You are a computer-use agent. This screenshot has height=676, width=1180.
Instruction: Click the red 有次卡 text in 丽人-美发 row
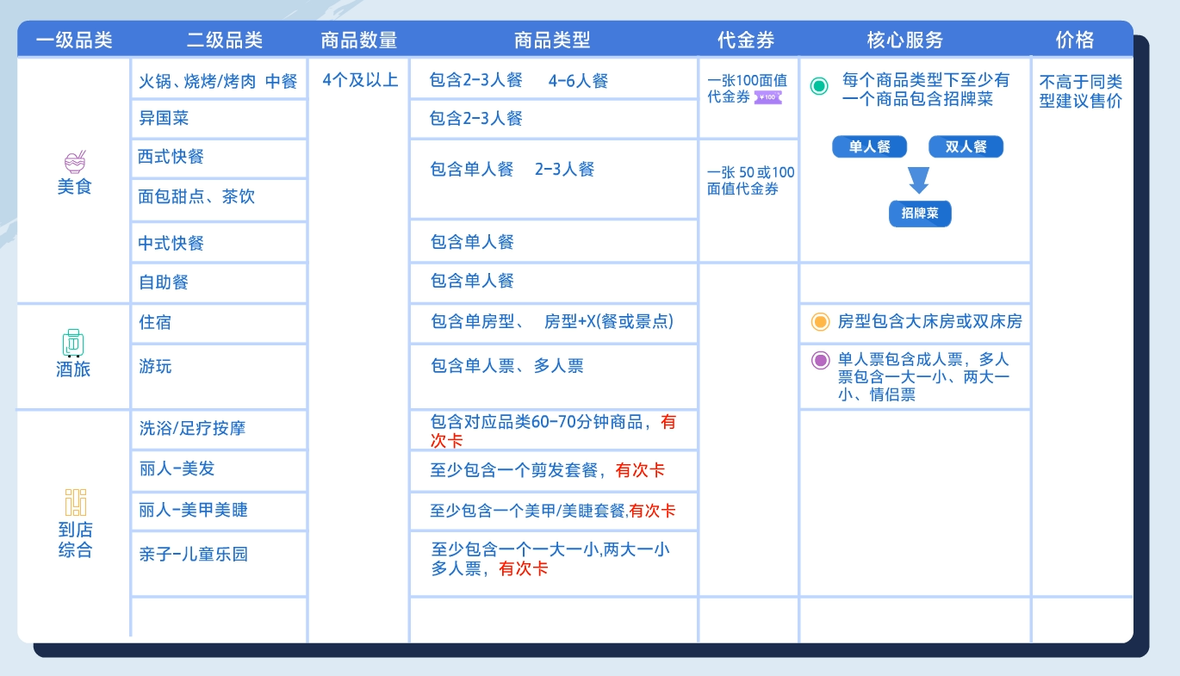(x=640, y=471)
